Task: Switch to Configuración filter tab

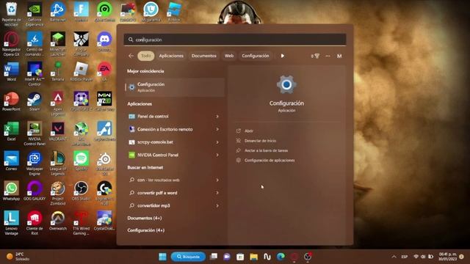Action: click(x=256, y=56)
